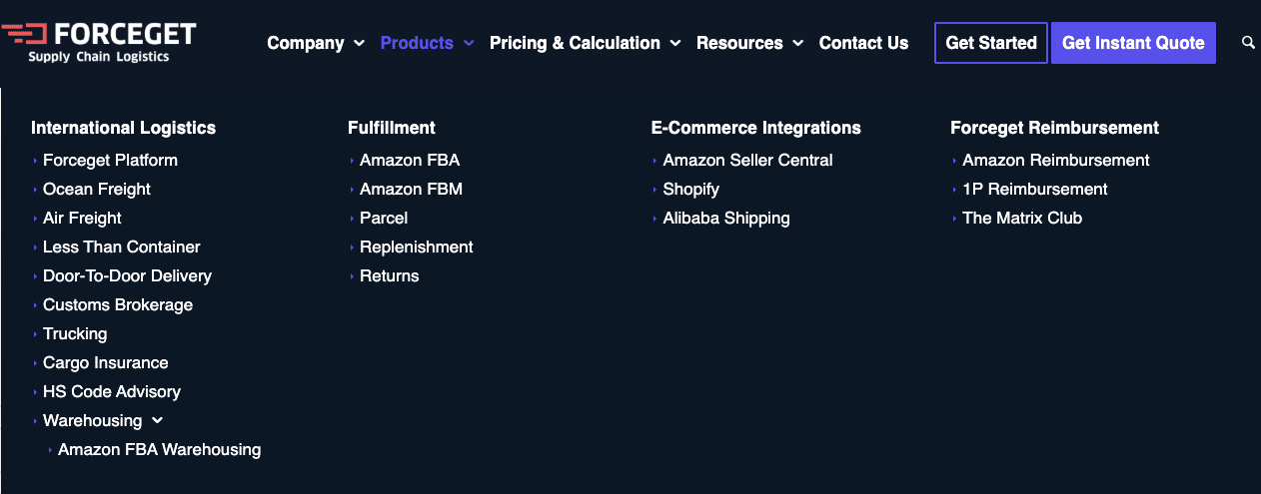
Task: Click the Forceget logo
Action: pyautogui.click(x=98, y=42)
